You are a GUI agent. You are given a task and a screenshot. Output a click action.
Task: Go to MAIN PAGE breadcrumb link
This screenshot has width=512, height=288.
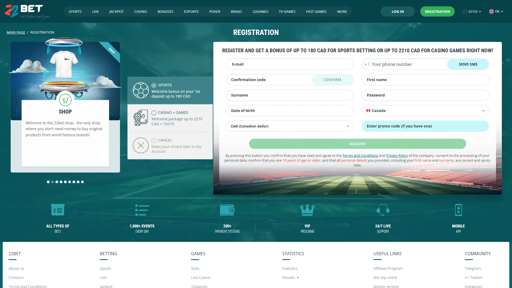pos(16,33)
